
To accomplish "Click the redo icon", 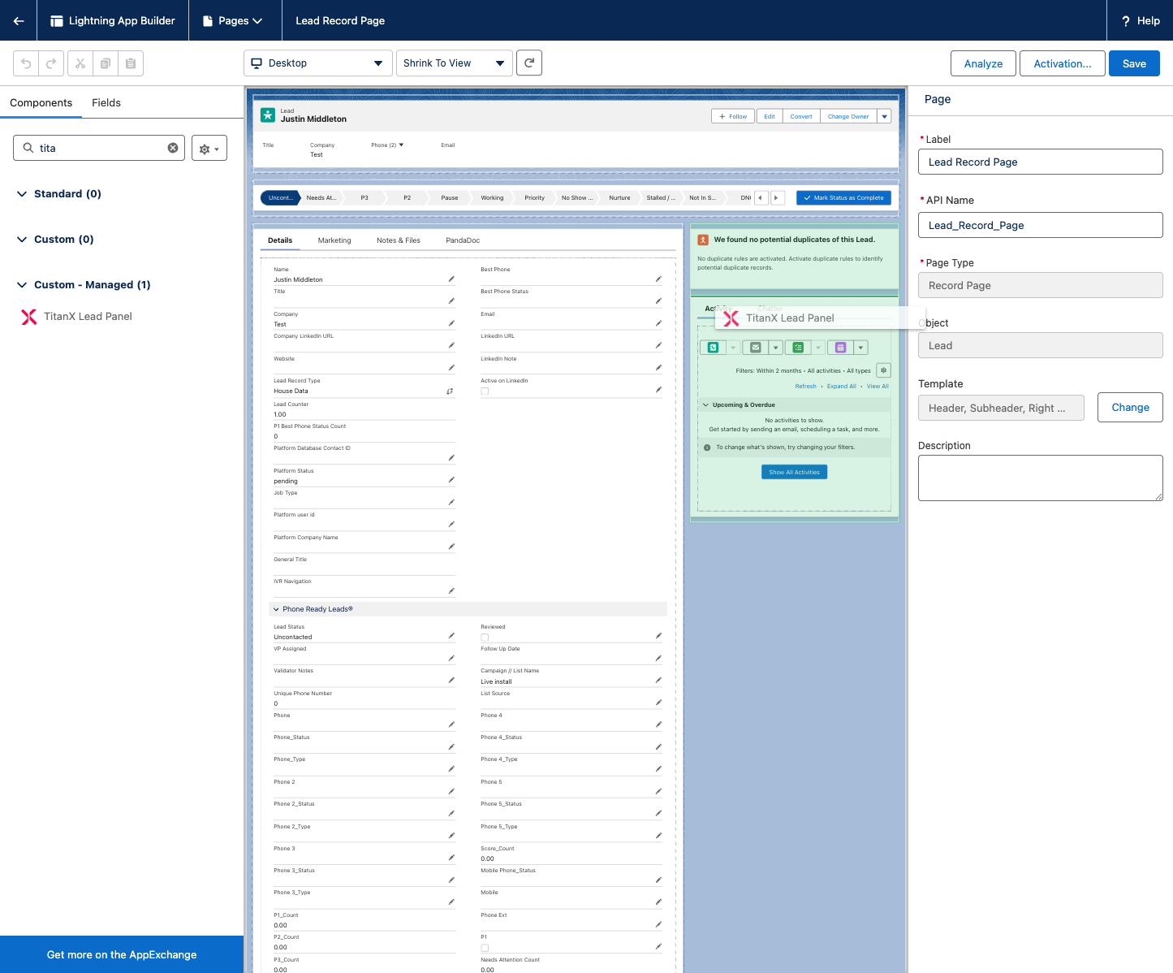I will coord(50,63).
